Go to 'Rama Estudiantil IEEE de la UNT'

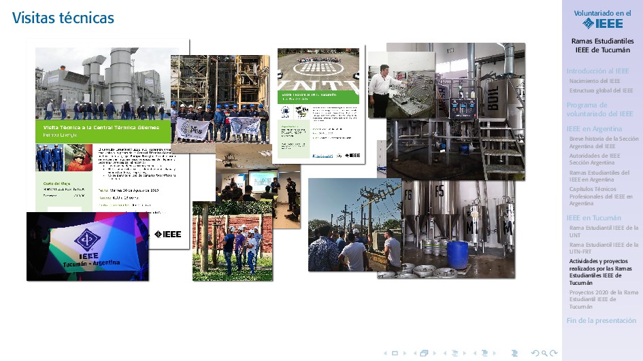[x=604, y=232]
